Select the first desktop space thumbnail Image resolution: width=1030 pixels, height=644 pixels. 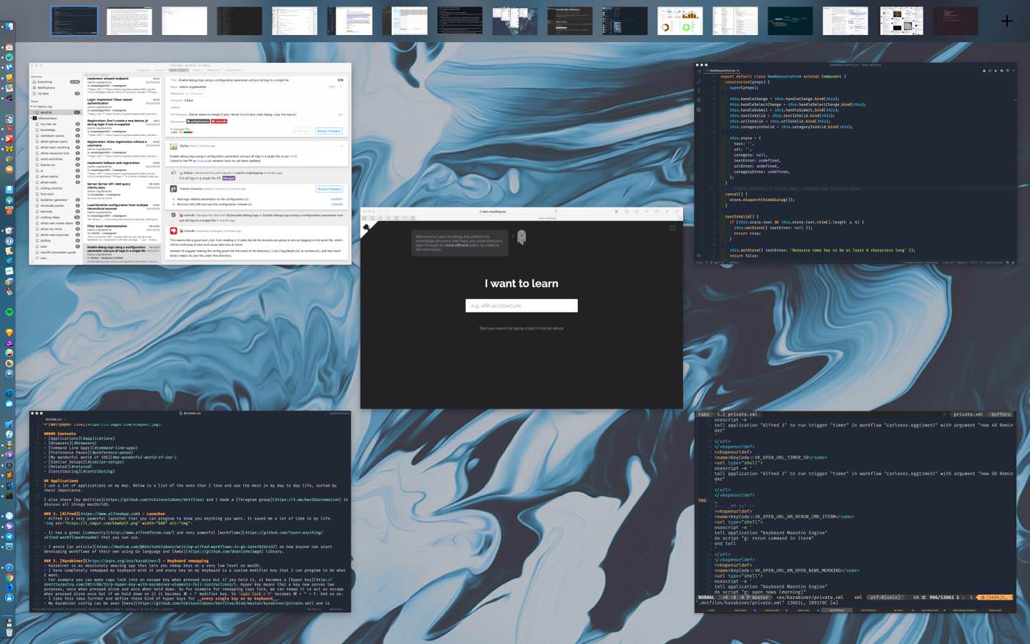point(74,21)
